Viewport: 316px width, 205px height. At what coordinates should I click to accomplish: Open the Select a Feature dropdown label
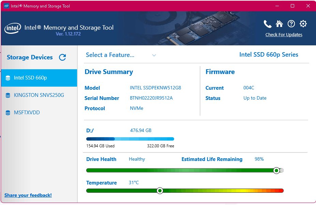coord(110,55)
